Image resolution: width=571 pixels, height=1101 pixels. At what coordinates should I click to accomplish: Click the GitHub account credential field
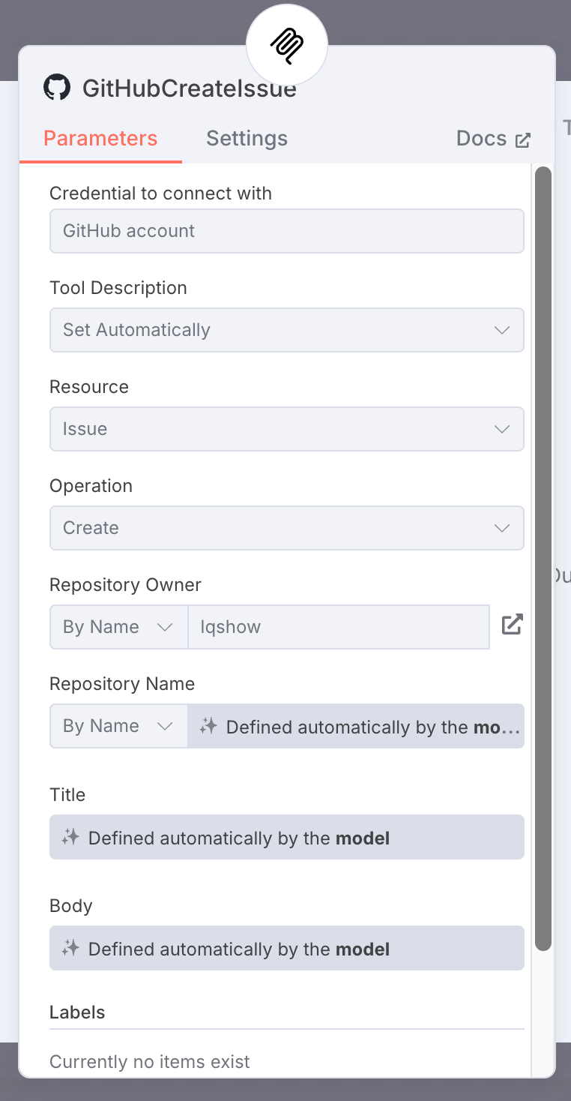[286, 231]
